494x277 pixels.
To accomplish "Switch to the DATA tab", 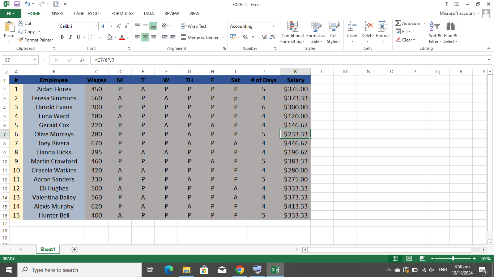I will (149, 13).
